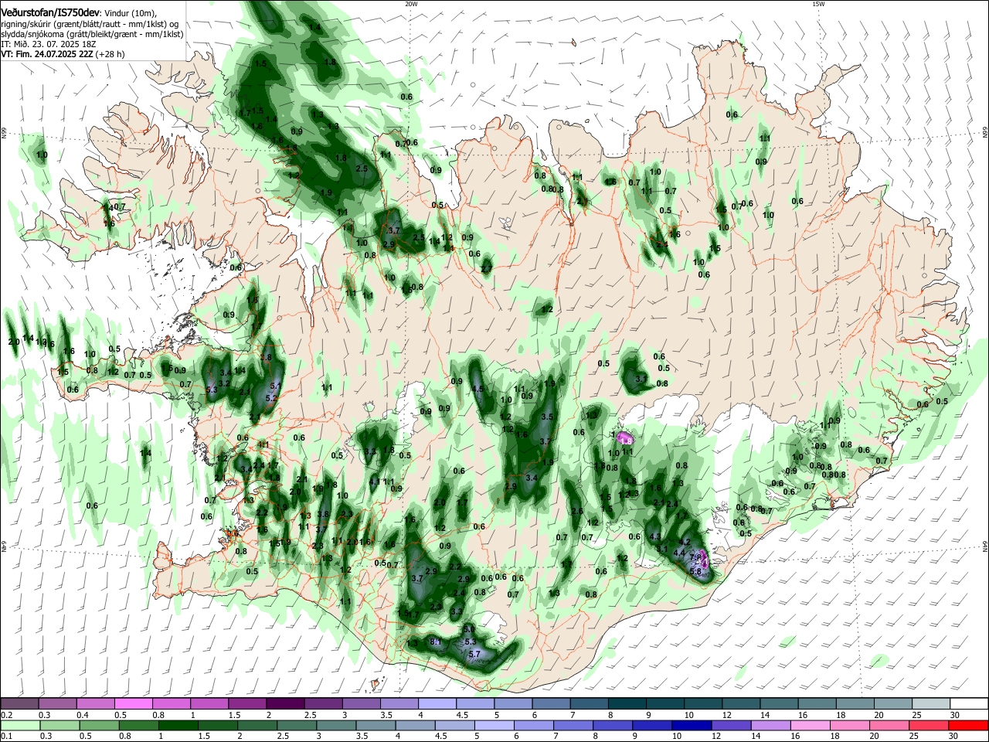Click the 20W longitude label

click(x=411, y=4)
